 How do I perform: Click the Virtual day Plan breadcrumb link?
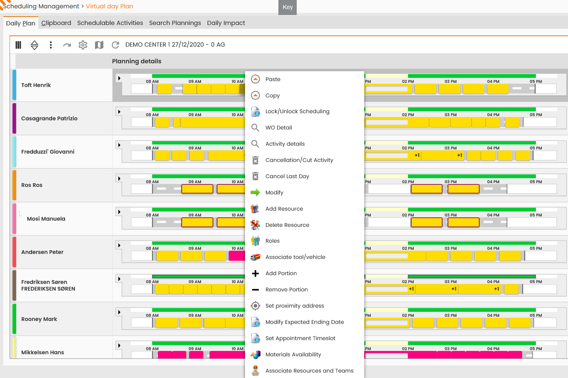coord(110,6)
